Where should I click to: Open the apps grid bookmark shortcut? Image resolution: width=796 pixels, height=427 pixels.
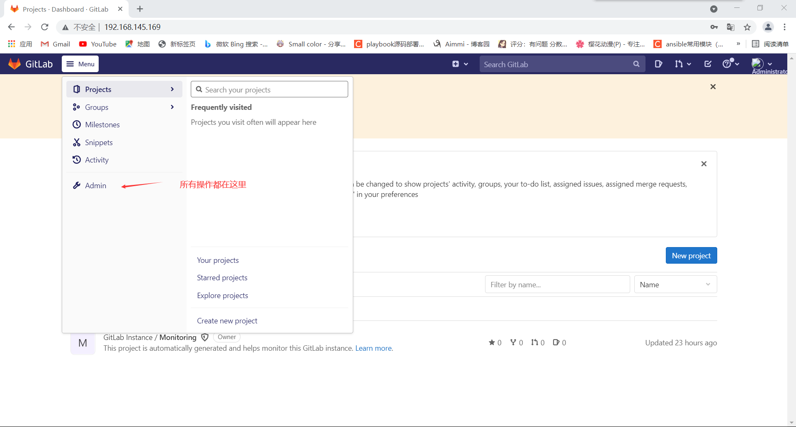pos(20,44)
